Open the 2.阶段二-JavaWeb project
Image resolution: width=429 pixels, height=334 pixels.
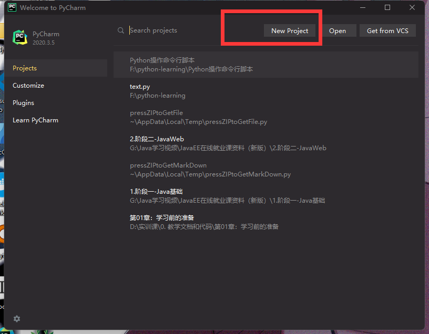point(266,143)
